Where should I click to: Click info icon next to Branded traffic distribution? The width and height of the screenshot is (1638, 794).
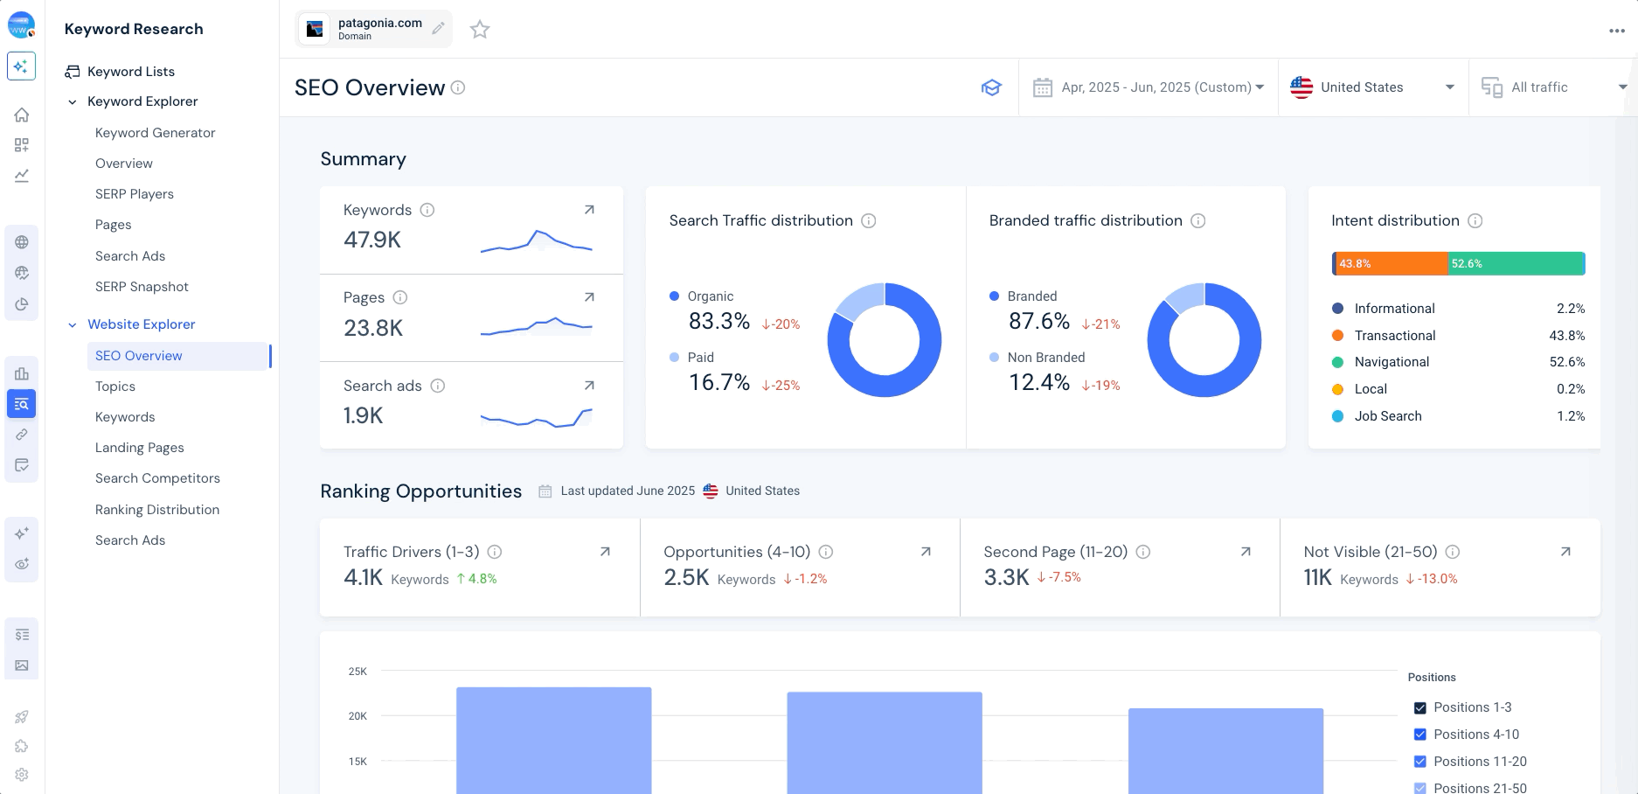tap(1198, 220)
